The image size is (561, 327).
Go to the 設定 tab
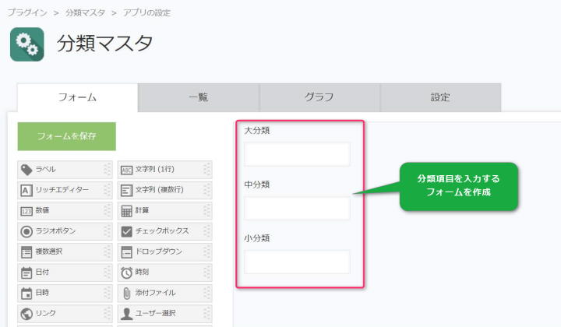[440, 97]
